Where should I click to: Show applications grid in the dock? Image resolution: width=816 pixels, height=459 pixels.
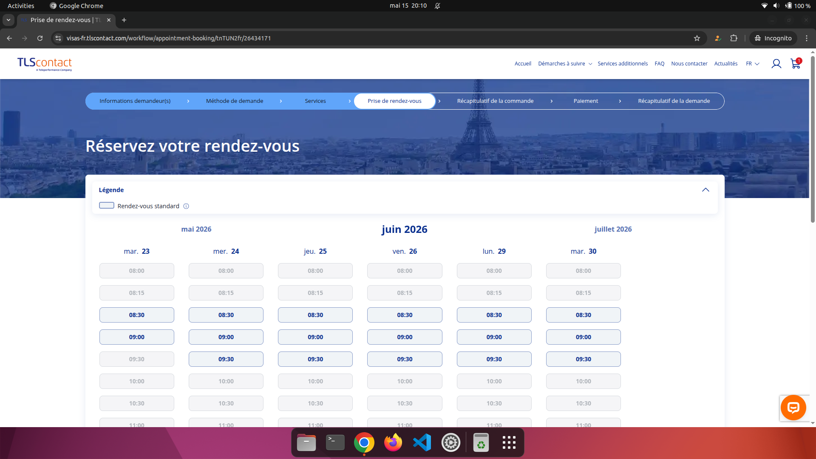509,443
